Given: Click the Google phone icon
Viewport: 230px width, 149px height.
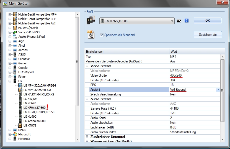Looking at the screenshot, I should 15,68.
